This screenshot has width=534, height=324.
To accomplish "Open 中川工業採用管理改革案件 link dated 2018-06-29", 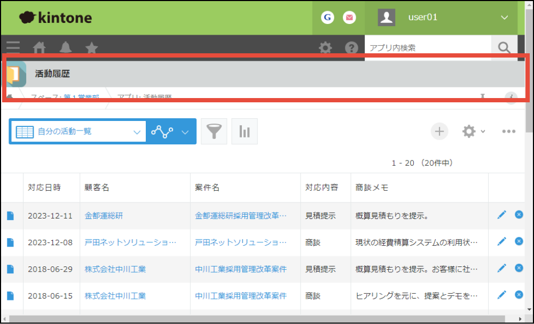I will (x=240, y=269).
